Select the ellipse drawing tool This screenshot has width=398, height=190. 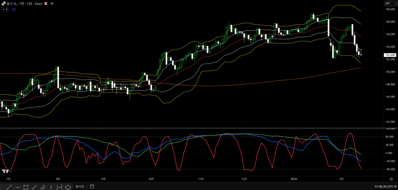click(68, 187)
